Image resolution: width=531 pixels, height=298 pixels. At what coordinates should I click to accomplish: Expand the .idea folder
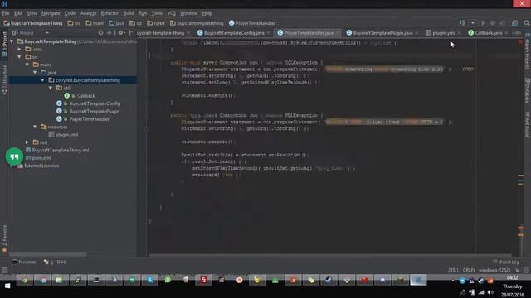tap(20, 49)
